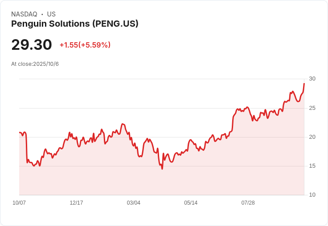Click the At close:2025/10/6 text
Screen dimensions: 328x226
click(35, 64)
